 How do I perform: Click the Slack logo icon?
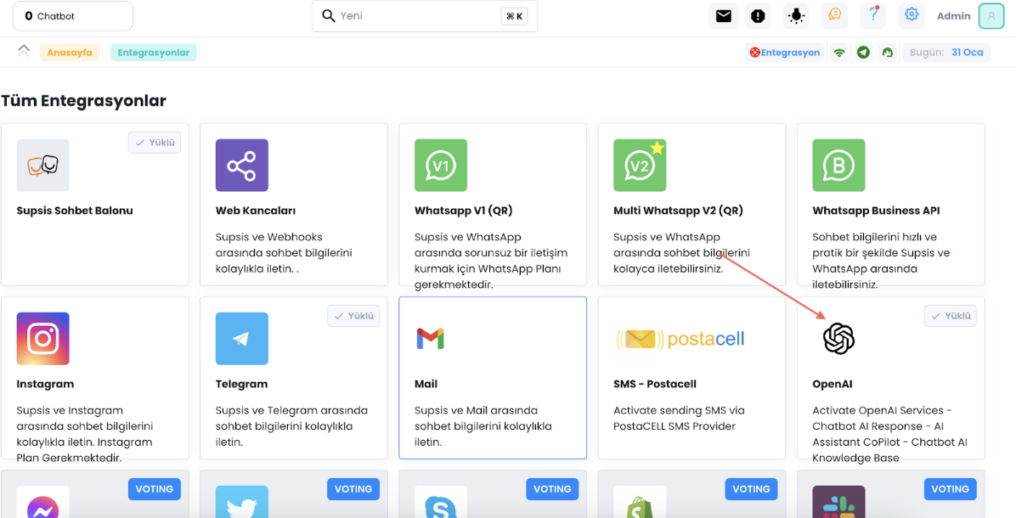[838, 503]
